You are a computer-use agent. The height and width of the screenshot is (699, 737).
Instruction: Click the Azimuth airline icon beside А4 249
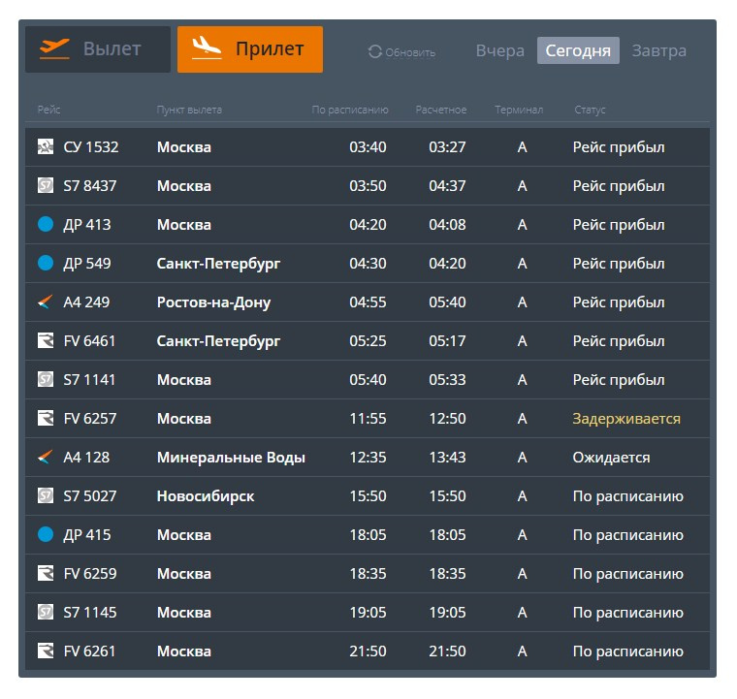(46, 302)
